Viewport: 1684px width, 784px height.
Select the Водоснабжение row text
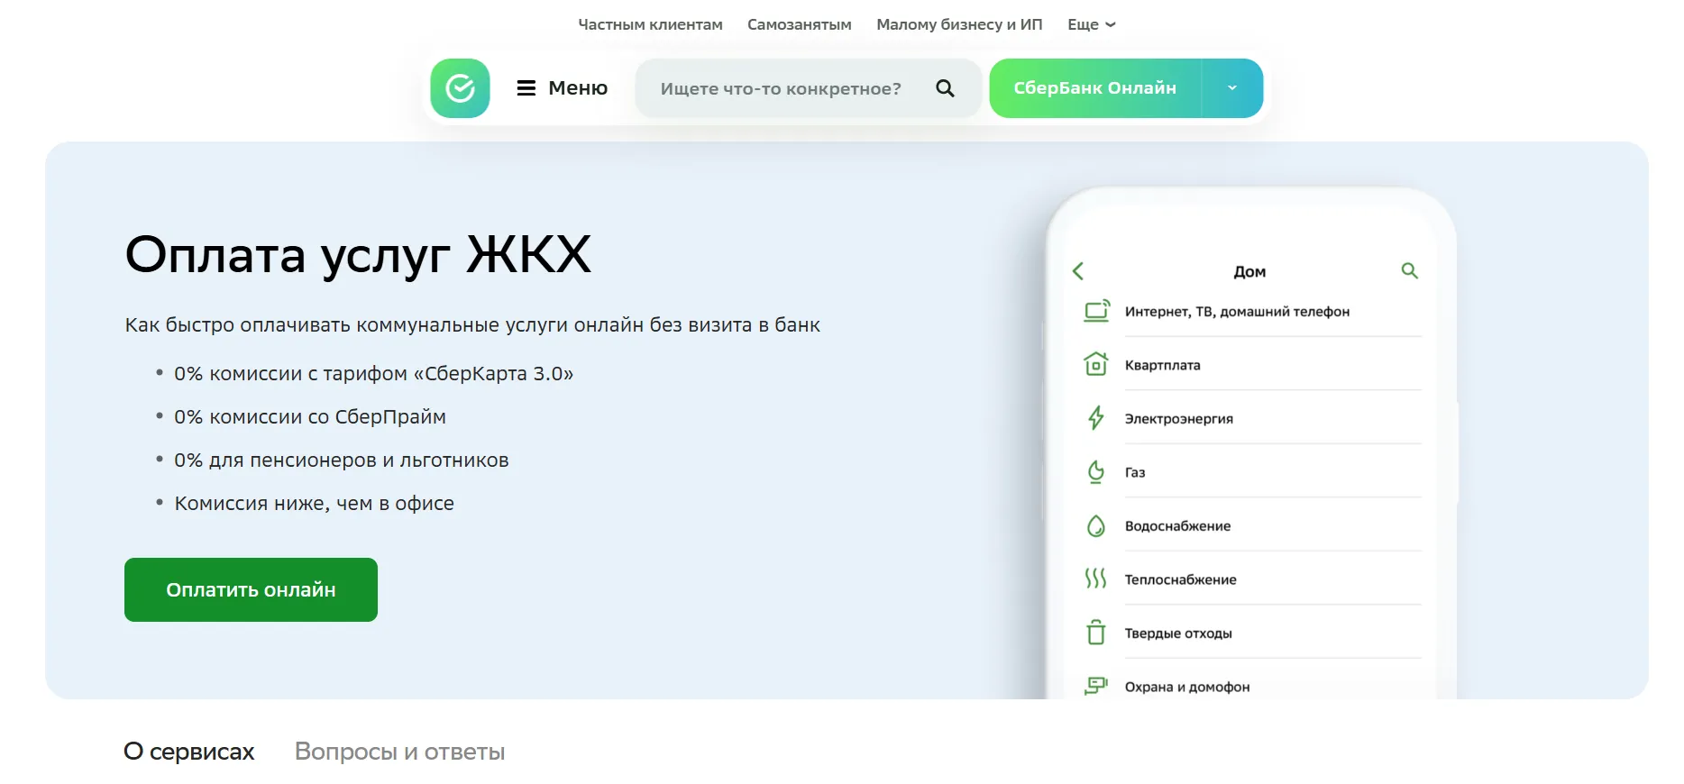[x=1177, y=526]
